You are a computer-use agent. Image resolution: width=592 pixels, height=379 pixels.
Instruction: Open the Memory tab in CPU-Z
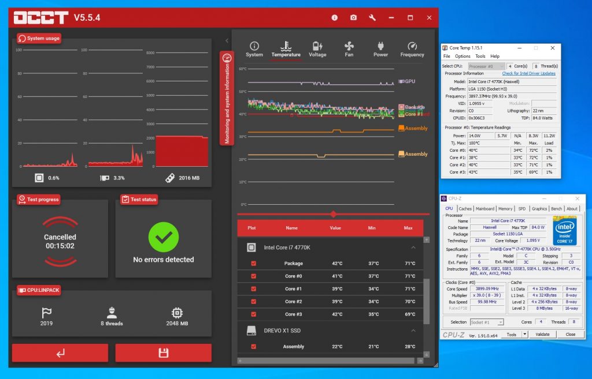coord(505,209)
